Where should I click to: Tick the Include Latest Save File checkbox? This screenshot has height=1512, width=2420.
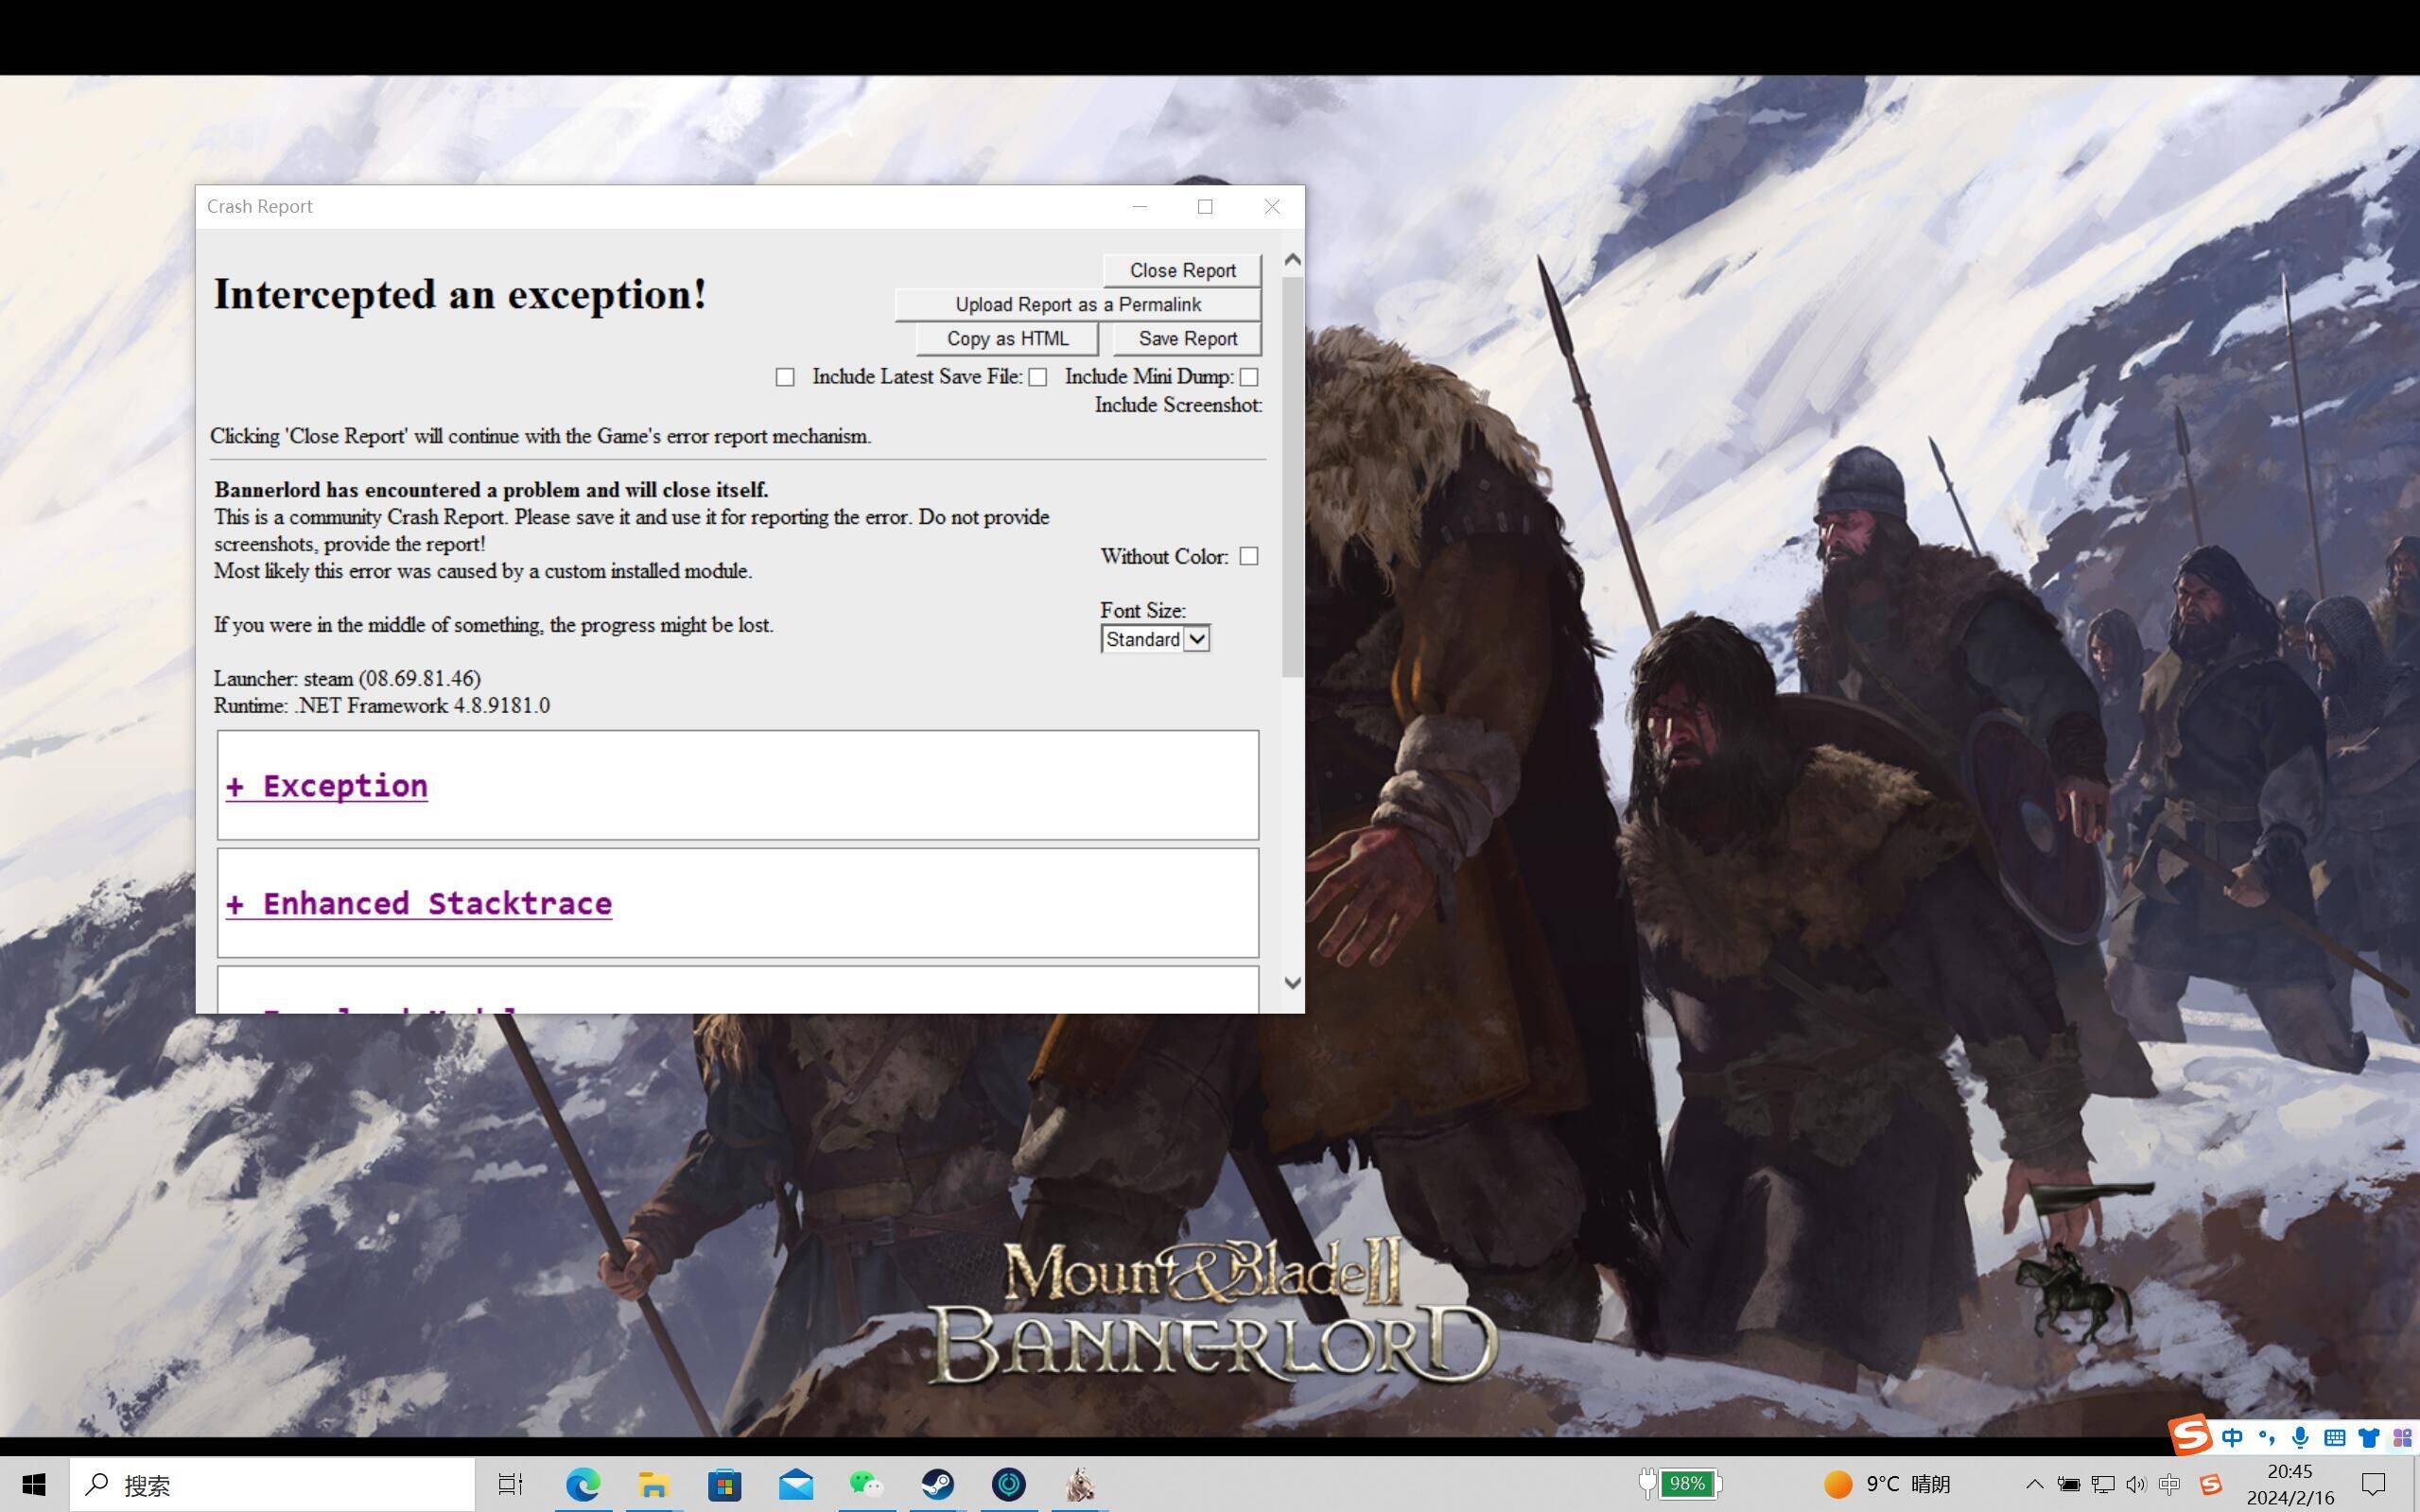tap(1038, 377)
